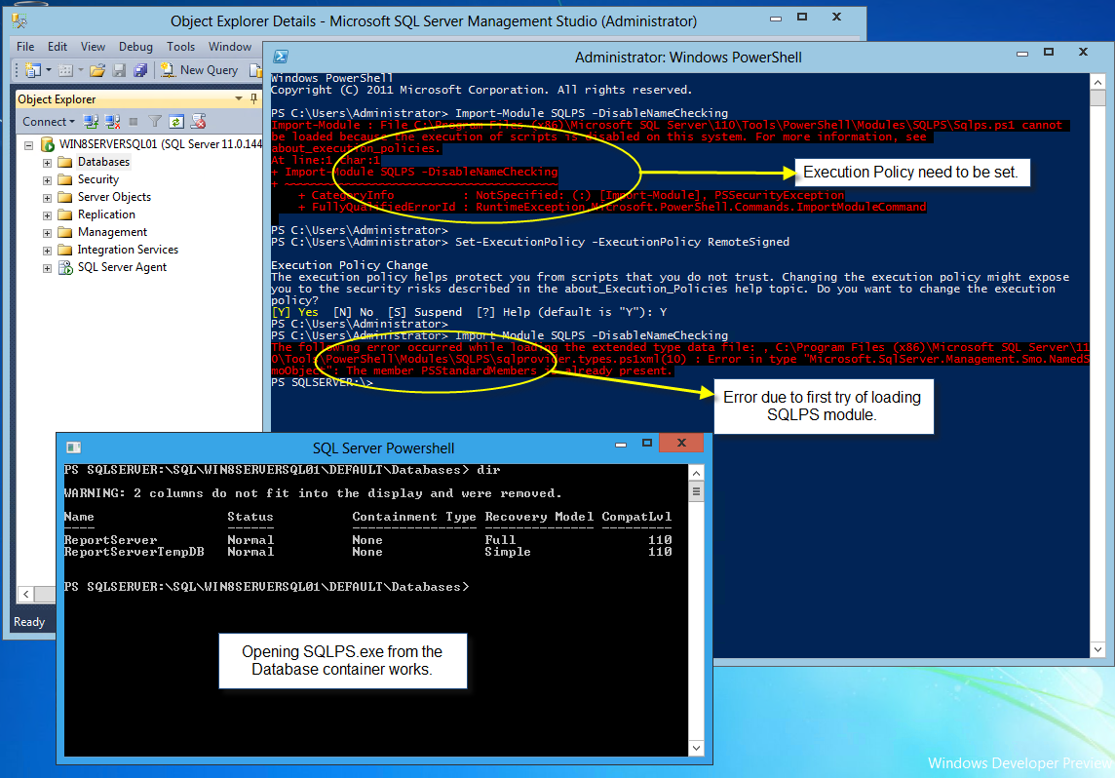The image size is (1115, 778).
Task: Expand the Server Objects node
Action: (x=47, y=198)
